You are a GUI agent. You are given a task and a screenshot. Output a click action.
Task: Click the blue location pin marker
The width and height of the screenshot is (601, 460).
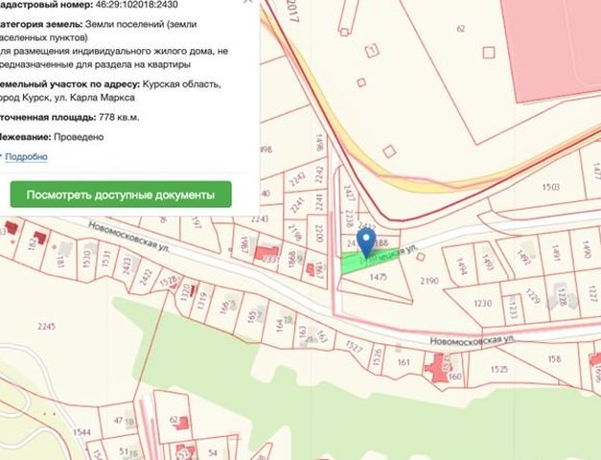366,243
